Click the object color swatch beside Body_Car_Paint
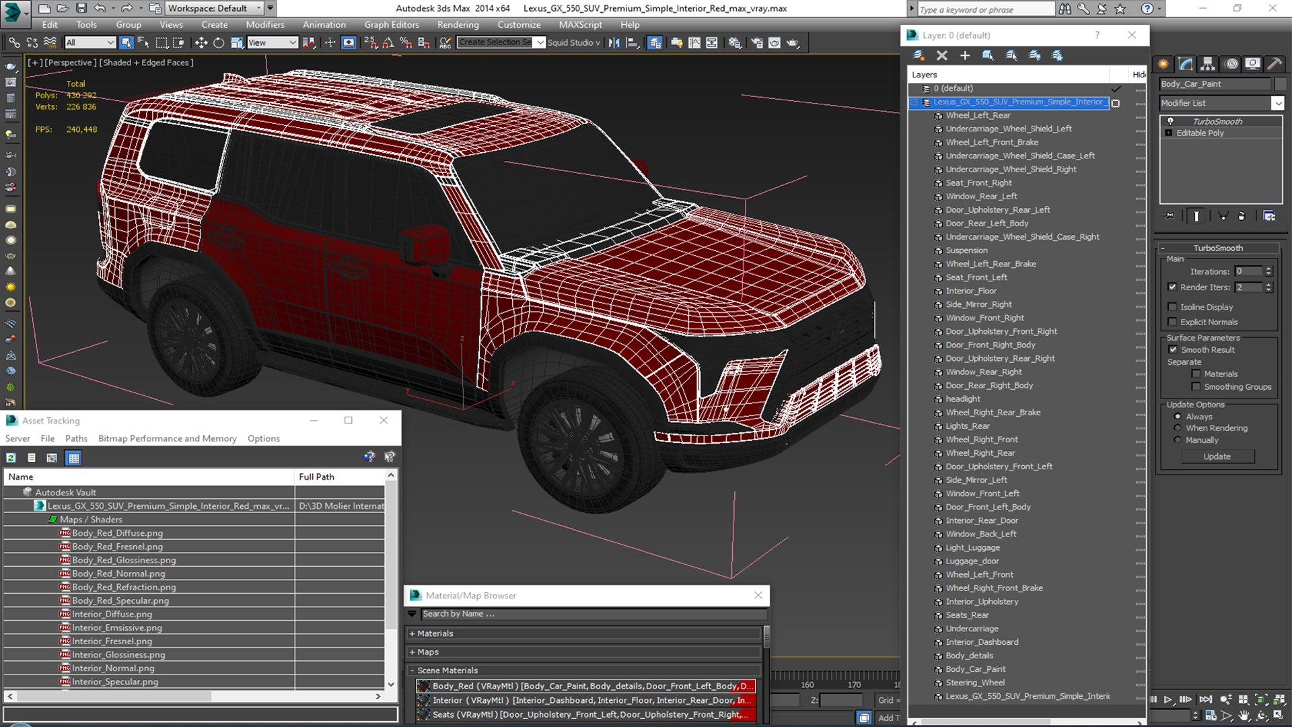 tap(1280, 83)
